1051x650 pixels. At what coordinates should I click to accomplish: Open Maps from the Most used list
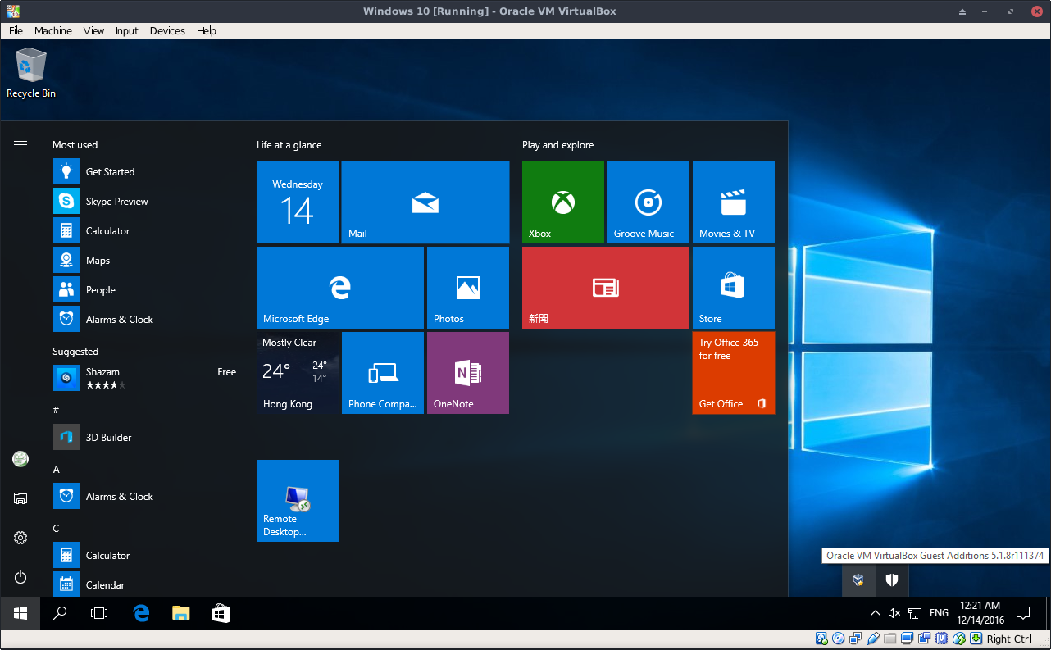(x=146, y=261)
